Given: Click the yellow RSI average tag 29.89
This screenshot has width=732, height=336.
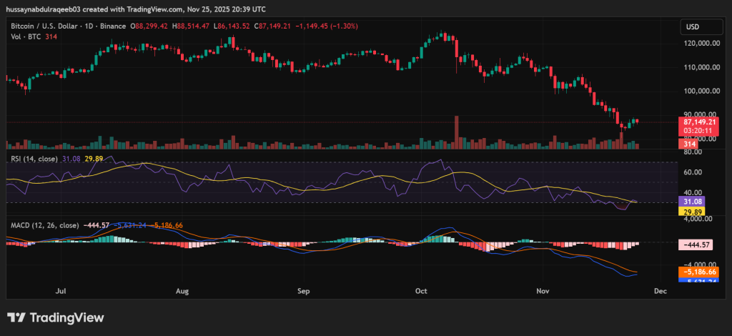Looking at the screenshot, I should (688, 212).
